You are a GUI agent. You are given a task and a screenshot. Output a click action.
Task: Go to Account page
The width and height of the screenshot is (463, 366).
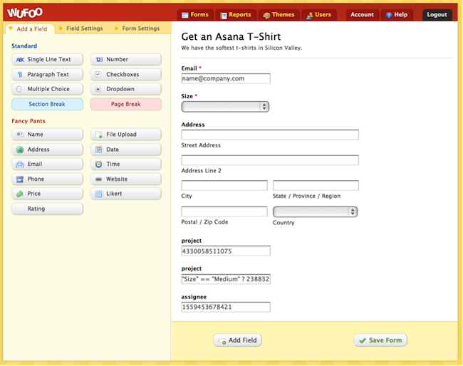pos(362,15)
